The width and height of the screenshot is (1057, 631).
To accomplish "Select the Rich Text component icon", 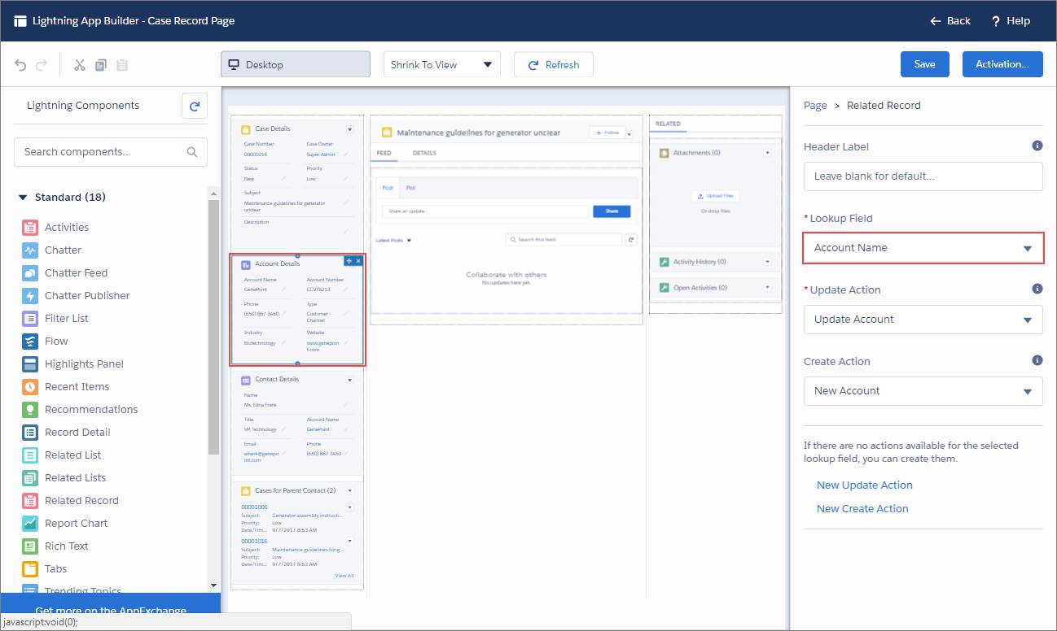I will (30, 546).
